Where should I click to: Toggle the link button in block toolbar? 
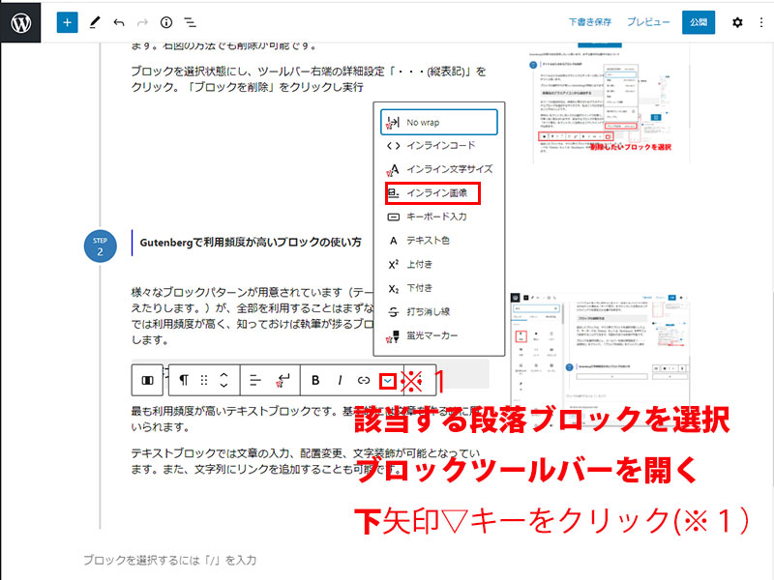(x=364, y=380)
